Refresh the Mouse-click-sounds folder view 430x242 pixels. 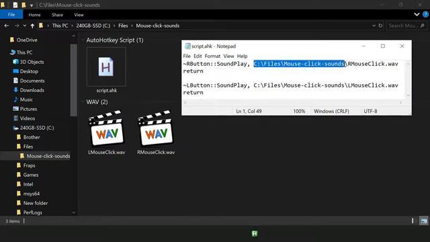[x=380, y=26]
